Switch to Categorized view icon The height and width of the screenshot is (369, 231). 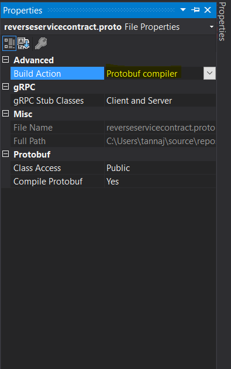click(x=9, y=43)
